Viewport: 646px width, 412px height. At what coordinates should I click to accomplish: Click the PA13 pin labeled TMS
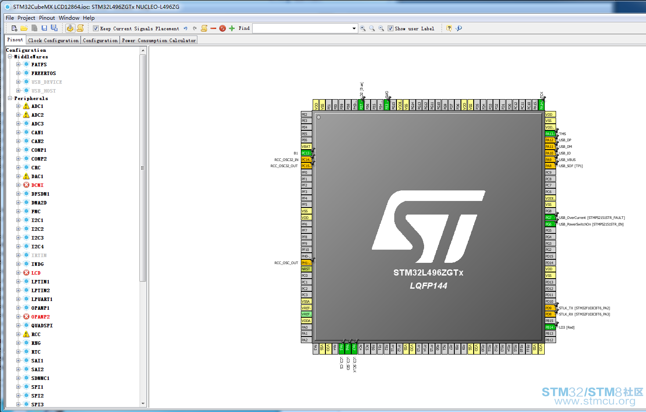click(x=550, y=134)
